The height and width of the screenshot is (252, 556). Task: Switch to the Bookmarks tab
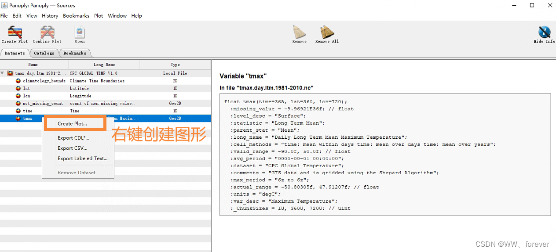[x=75, y=53]
